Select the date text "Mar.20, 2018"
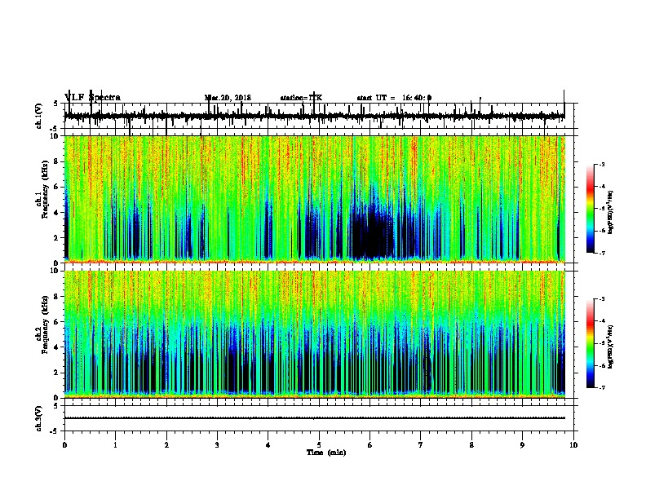Screen dimensions: 646x499 [x=228, y=98]
